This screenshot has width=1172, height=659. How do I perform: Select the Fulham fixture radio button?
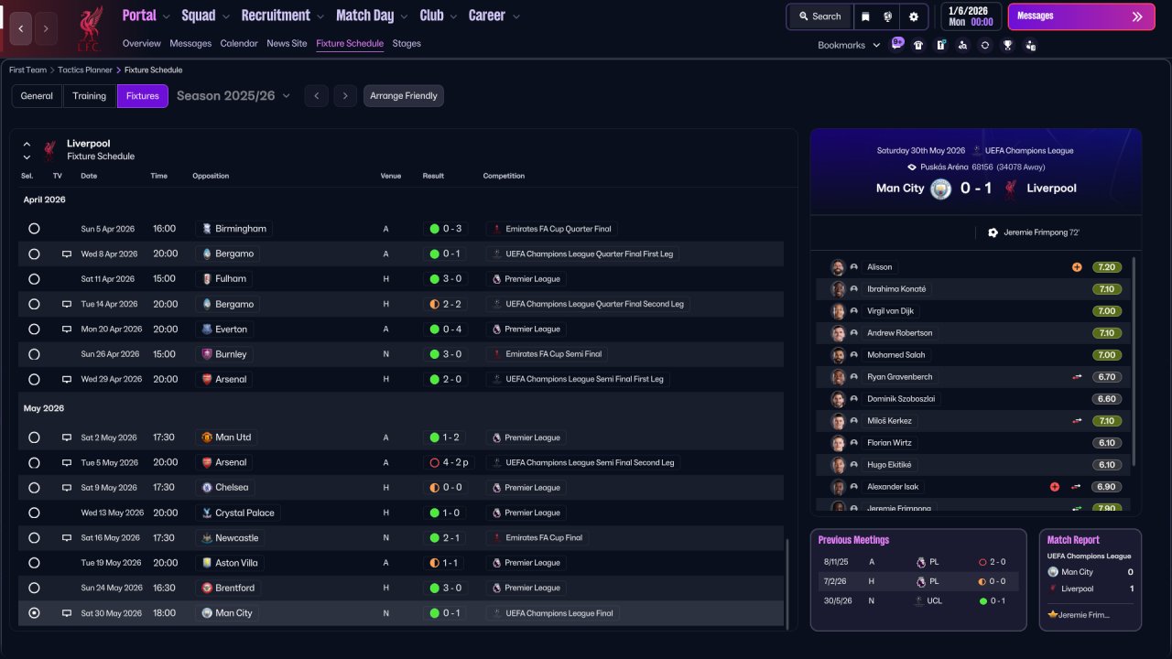click(x=34, y=279)
